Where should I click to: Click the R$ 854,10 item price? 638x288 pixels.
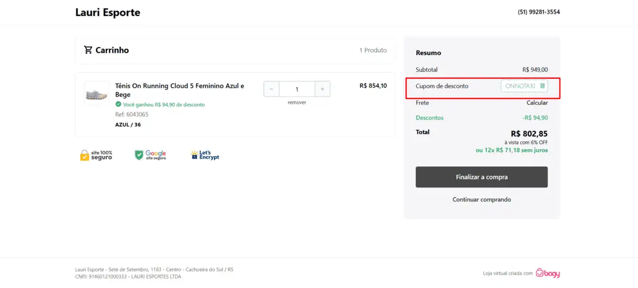point(373,86)
